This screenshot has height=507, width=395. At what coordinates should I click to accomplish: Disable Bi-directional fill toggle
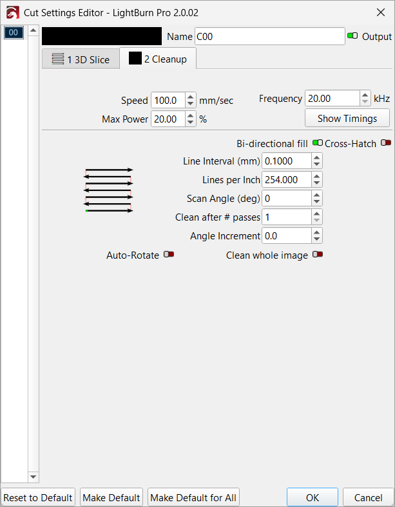point(317,143)
